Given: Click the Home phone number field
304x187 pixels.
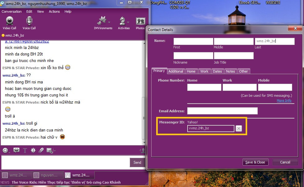Looking at the screenshot, I should point(204,87).
